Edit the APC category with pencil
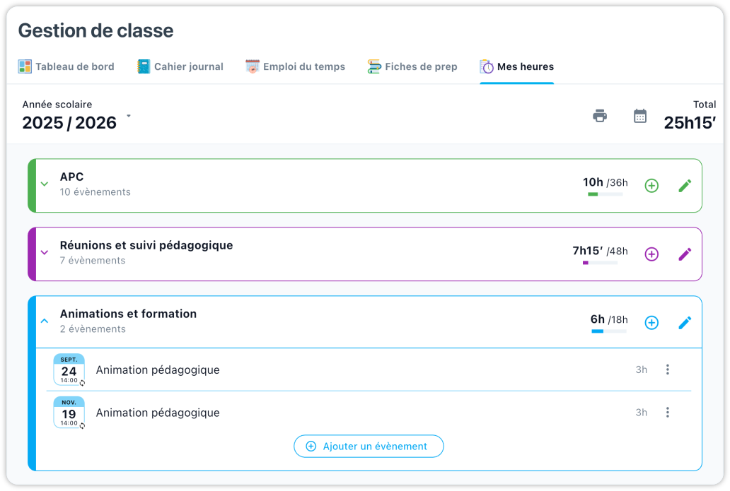Viewport: 730px width, 491px height. tap(685, 186)
